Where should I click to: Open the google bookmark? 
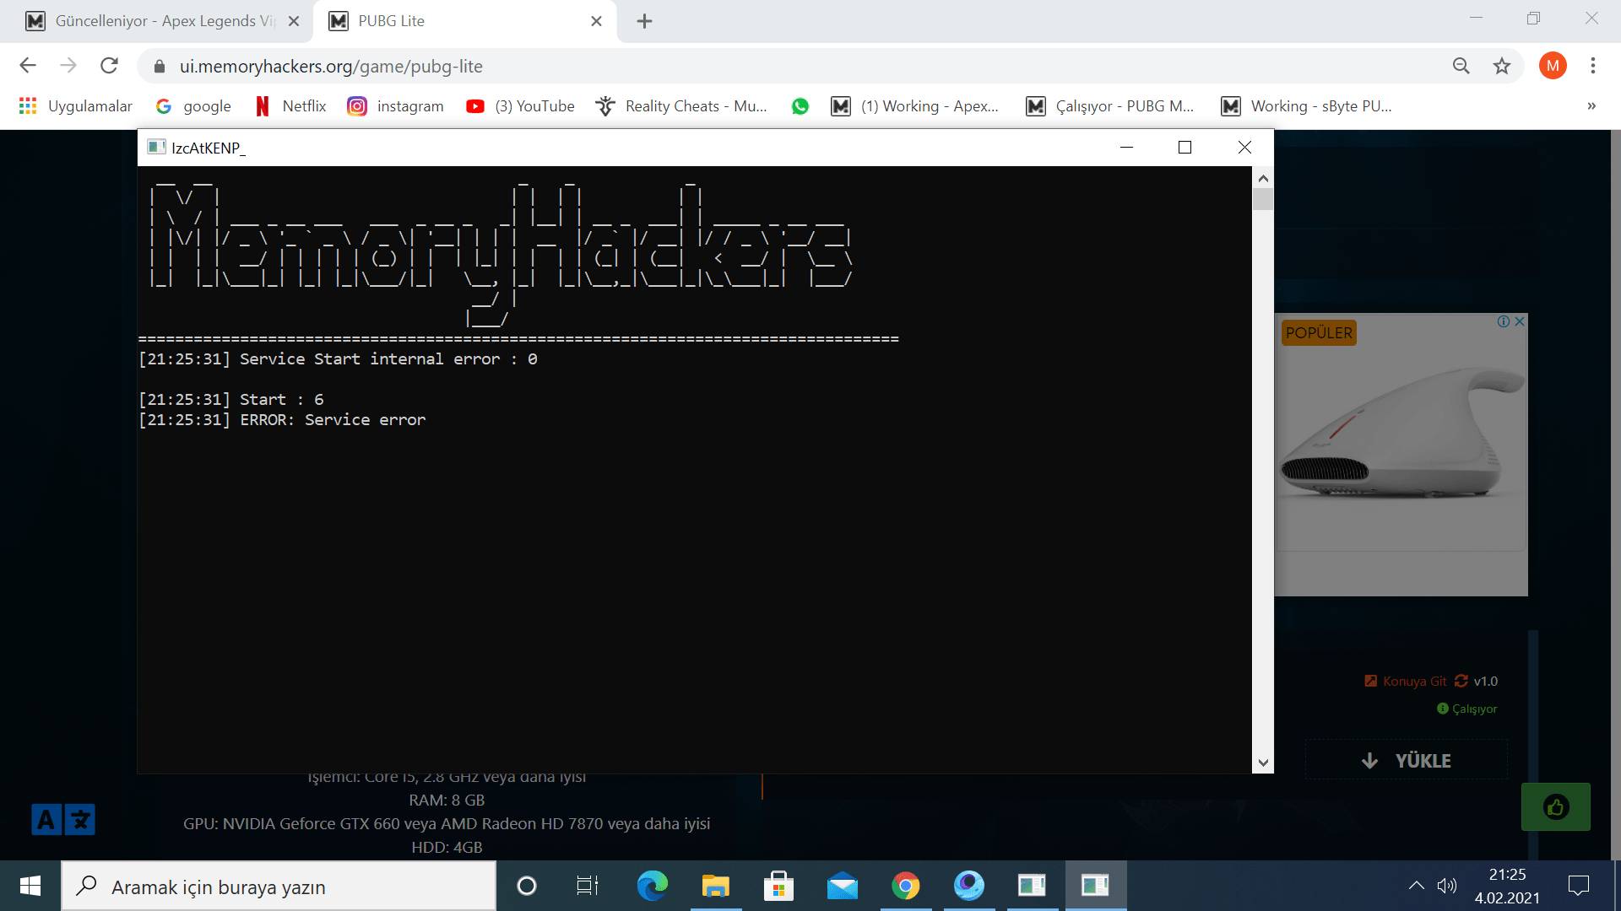pos(193,106)
